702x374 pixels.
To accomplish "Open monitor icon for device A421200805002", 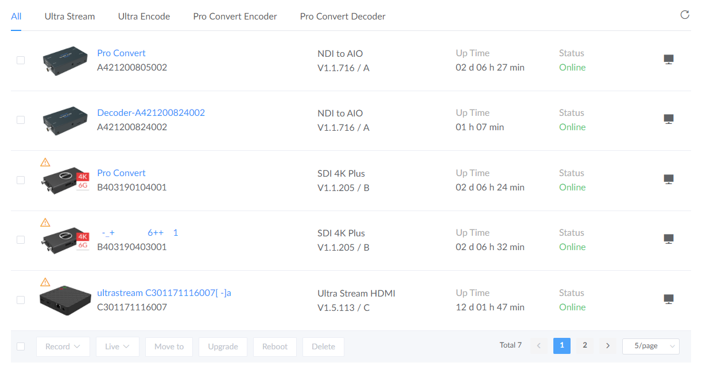I will coord(668,60).
